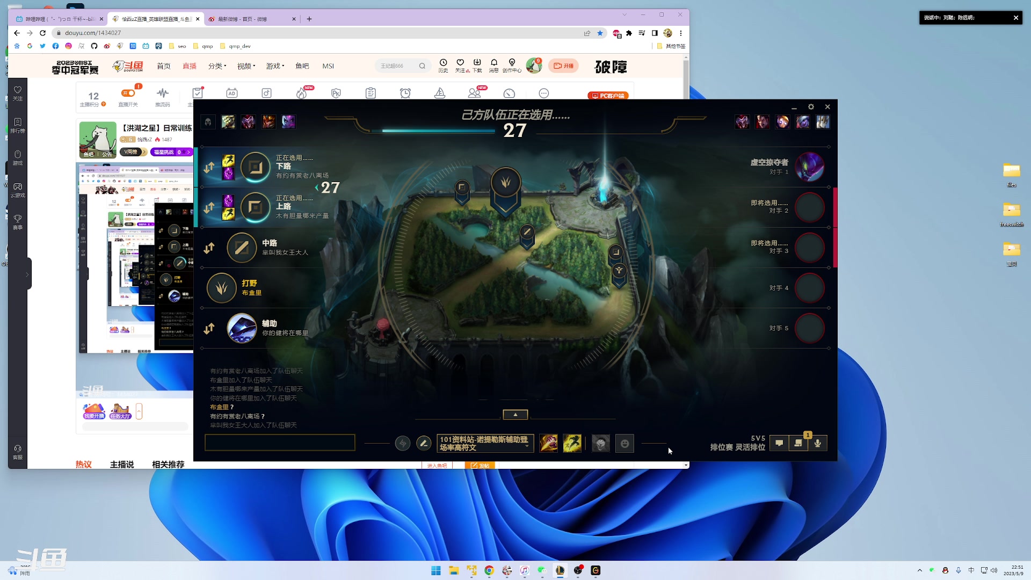Open 排行榜 in Douyu left sidebar
The image size is (1031, 580).
click(x=18, y=126)
